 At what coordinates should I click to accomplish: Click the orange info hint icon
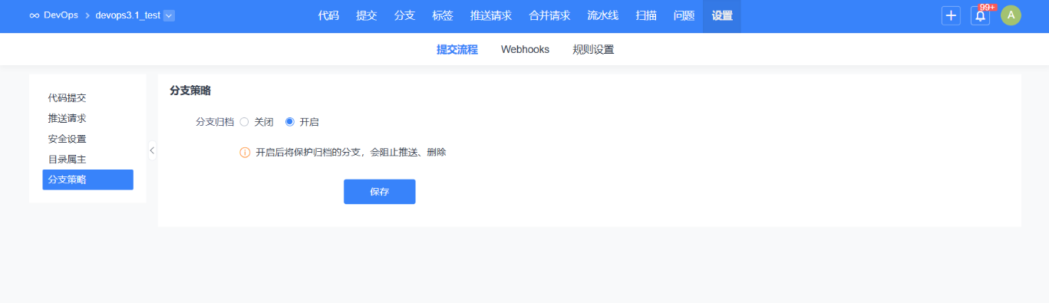[246, 153]
